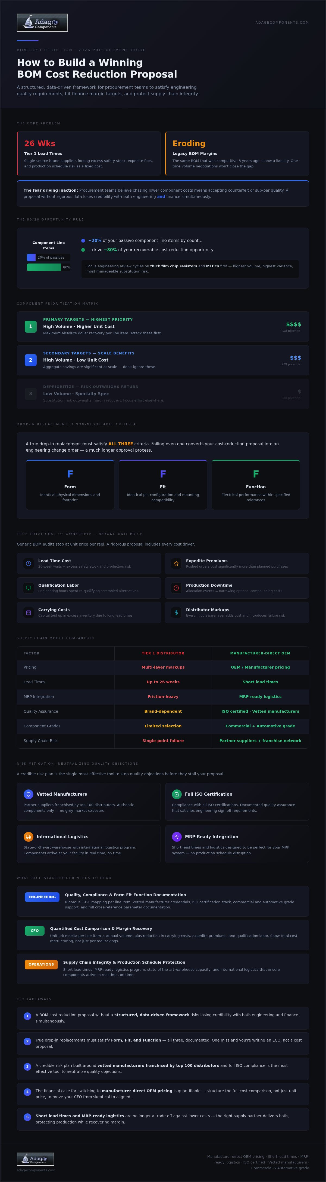The height and width of the screenshot is (1182, 326).
Task: Click the bag icon beside Carrying Costs
Action: tap(28, 613)
